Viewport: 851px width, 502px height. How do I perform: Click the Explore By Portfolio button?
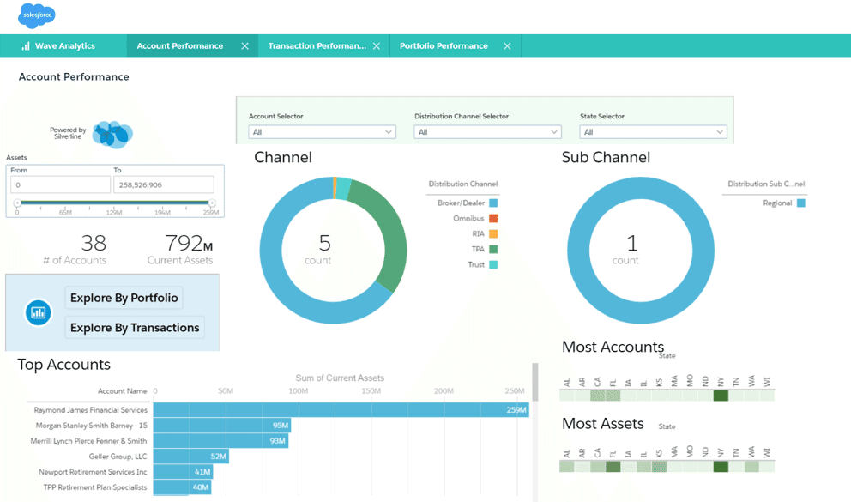tap(124, 298)
